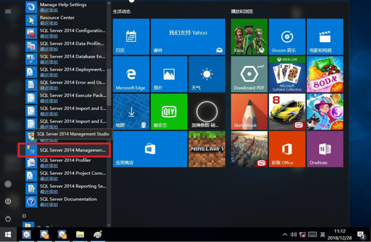
Task: Click the 获取 Office tile
Action: pyautogui.click(x=287, y=149)
